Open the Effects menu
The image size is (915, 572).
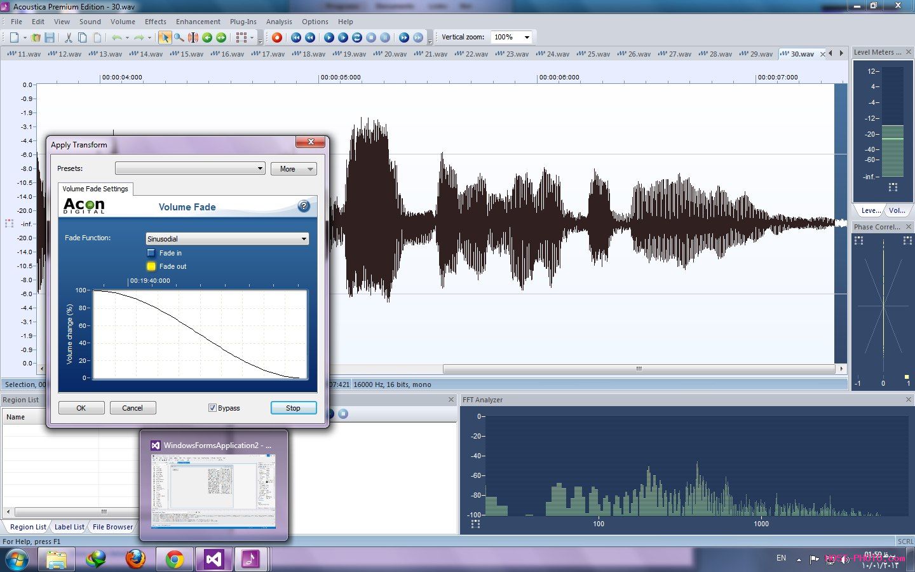pyautogui.click(x=156, y=22)
